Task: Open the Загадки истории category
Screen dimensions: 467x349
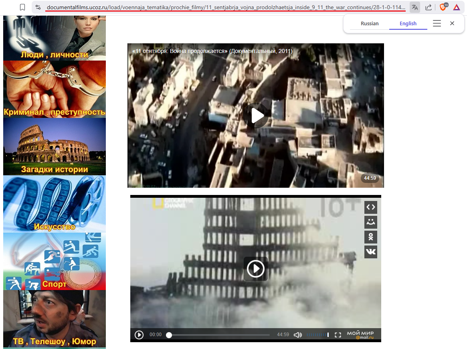Action: pyautogui.click(x=55, y=147)
